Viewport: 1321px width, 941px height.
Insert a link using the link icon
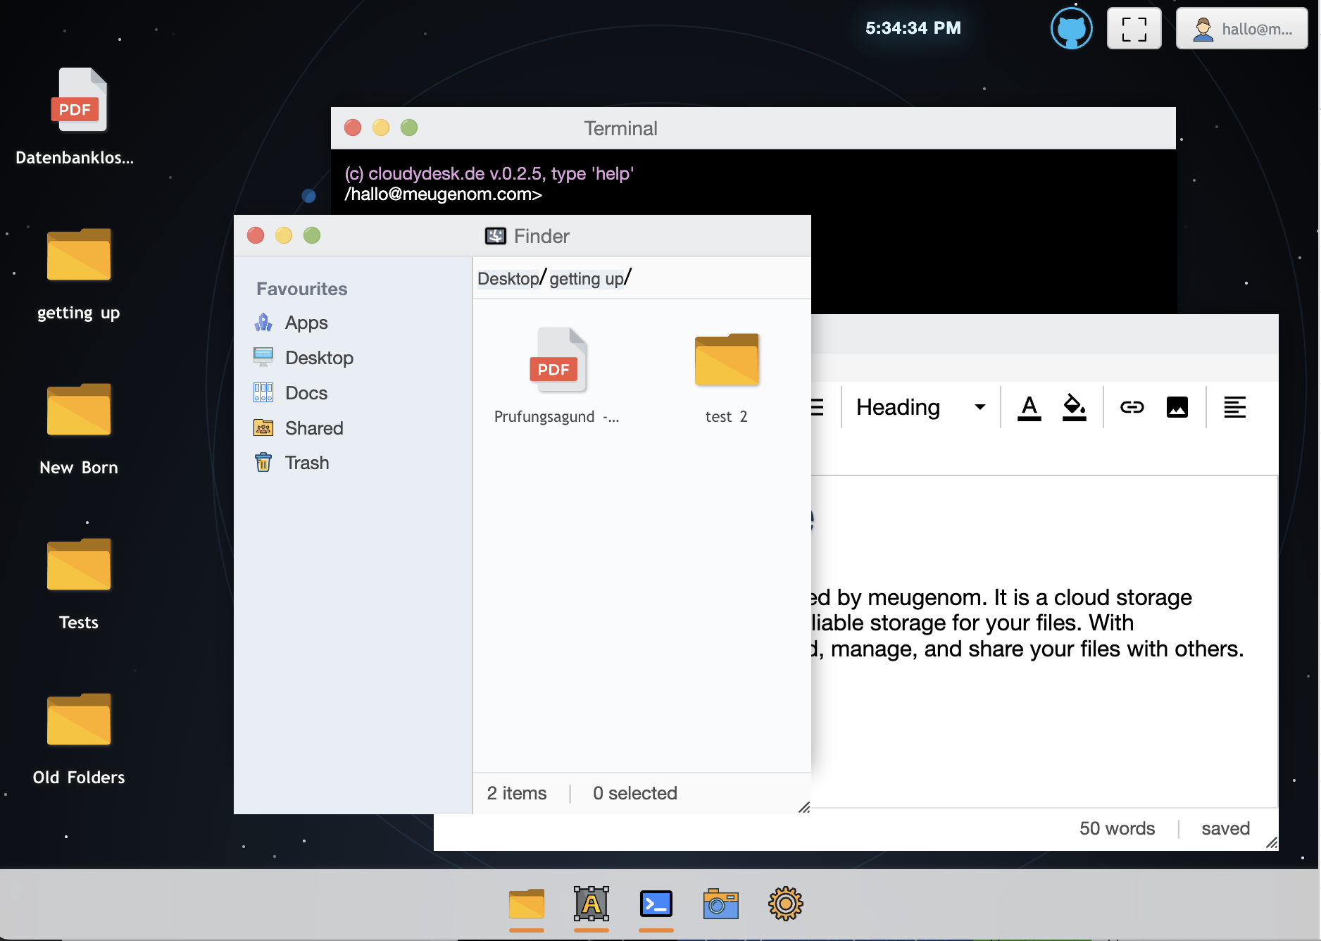[x=1132, y=407]
